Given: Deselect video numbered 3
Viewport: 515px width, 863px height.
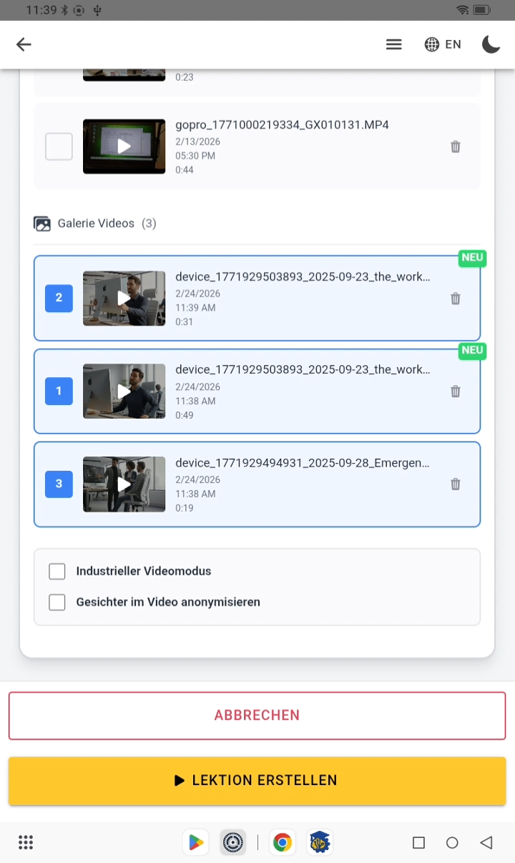Looking at the screenshot, I should click(59, 484).
